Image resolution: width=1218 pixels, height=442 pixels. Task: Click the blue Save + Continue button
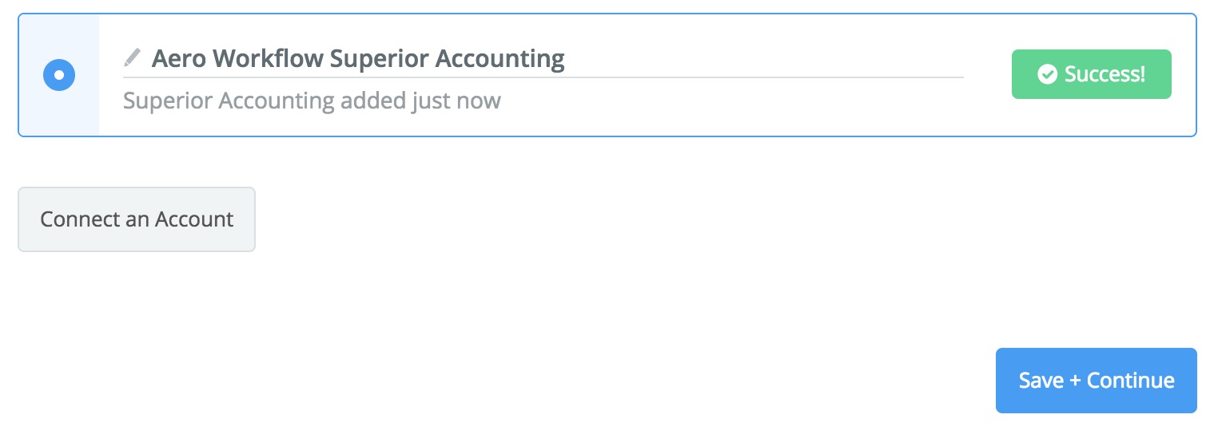[x=1096, y=381]
